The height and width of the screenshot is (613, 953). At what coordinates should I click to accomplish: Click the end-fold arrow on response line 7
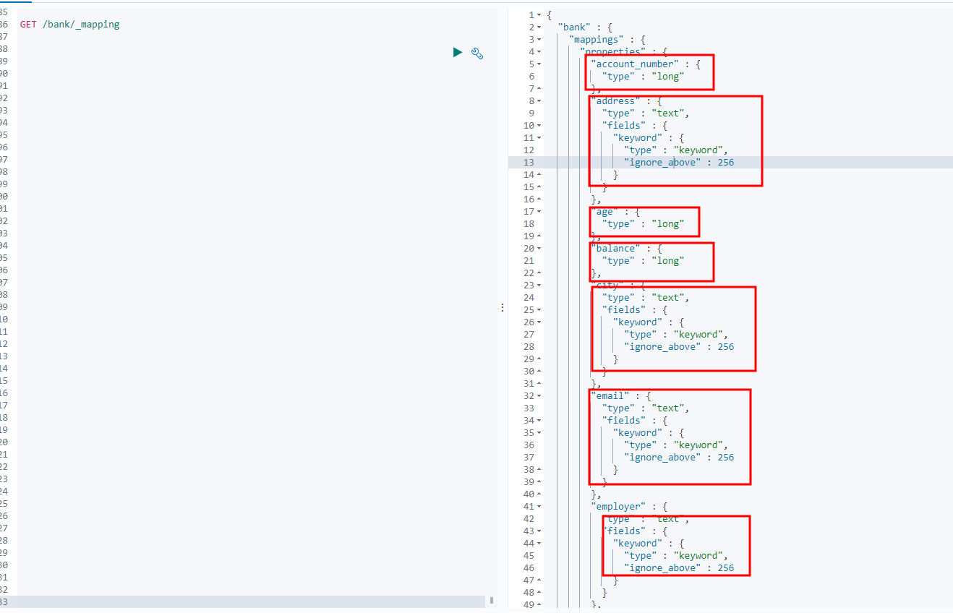pyautogui.click(x=539, y=89)
